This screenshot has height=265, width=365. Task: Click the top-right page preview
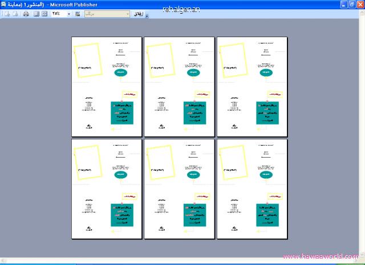point(252,86)
